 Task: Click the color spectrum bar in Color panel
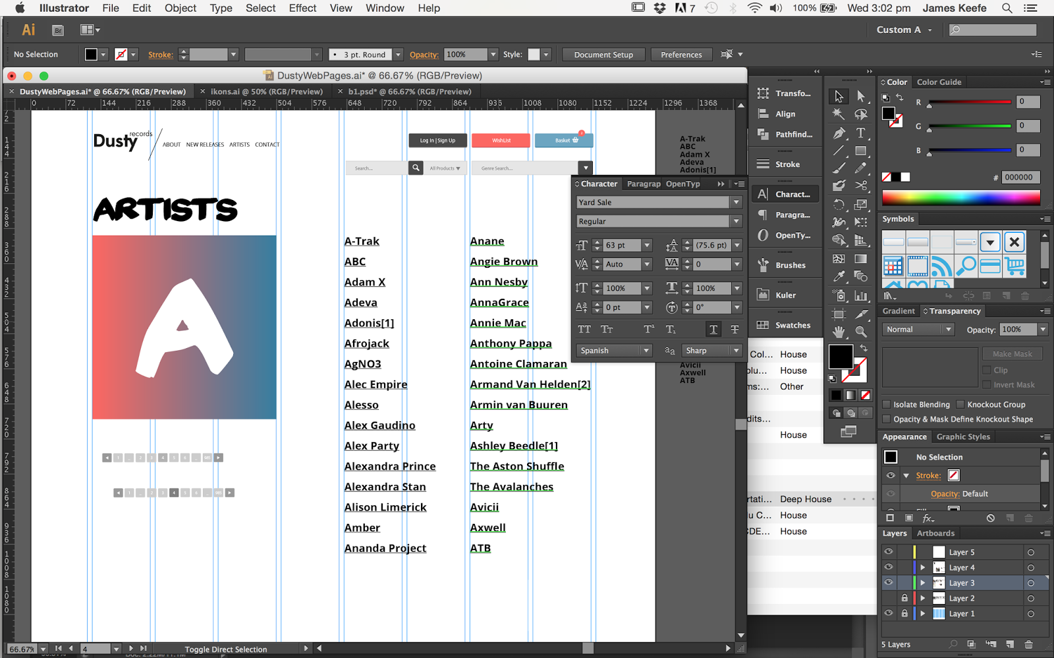click(x=961, y=197)
